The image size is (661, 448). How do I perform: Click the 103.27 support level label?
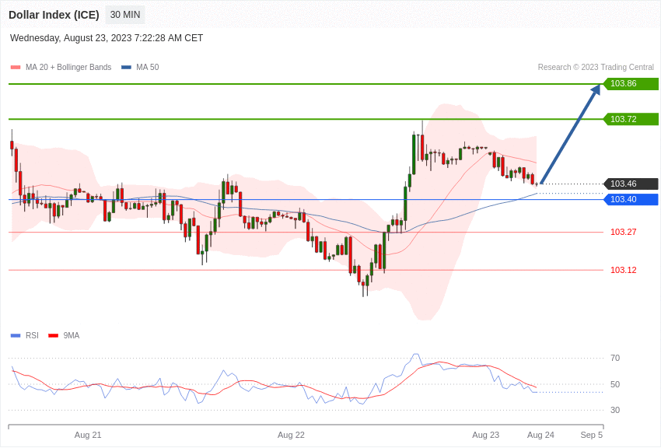point(624,232)
